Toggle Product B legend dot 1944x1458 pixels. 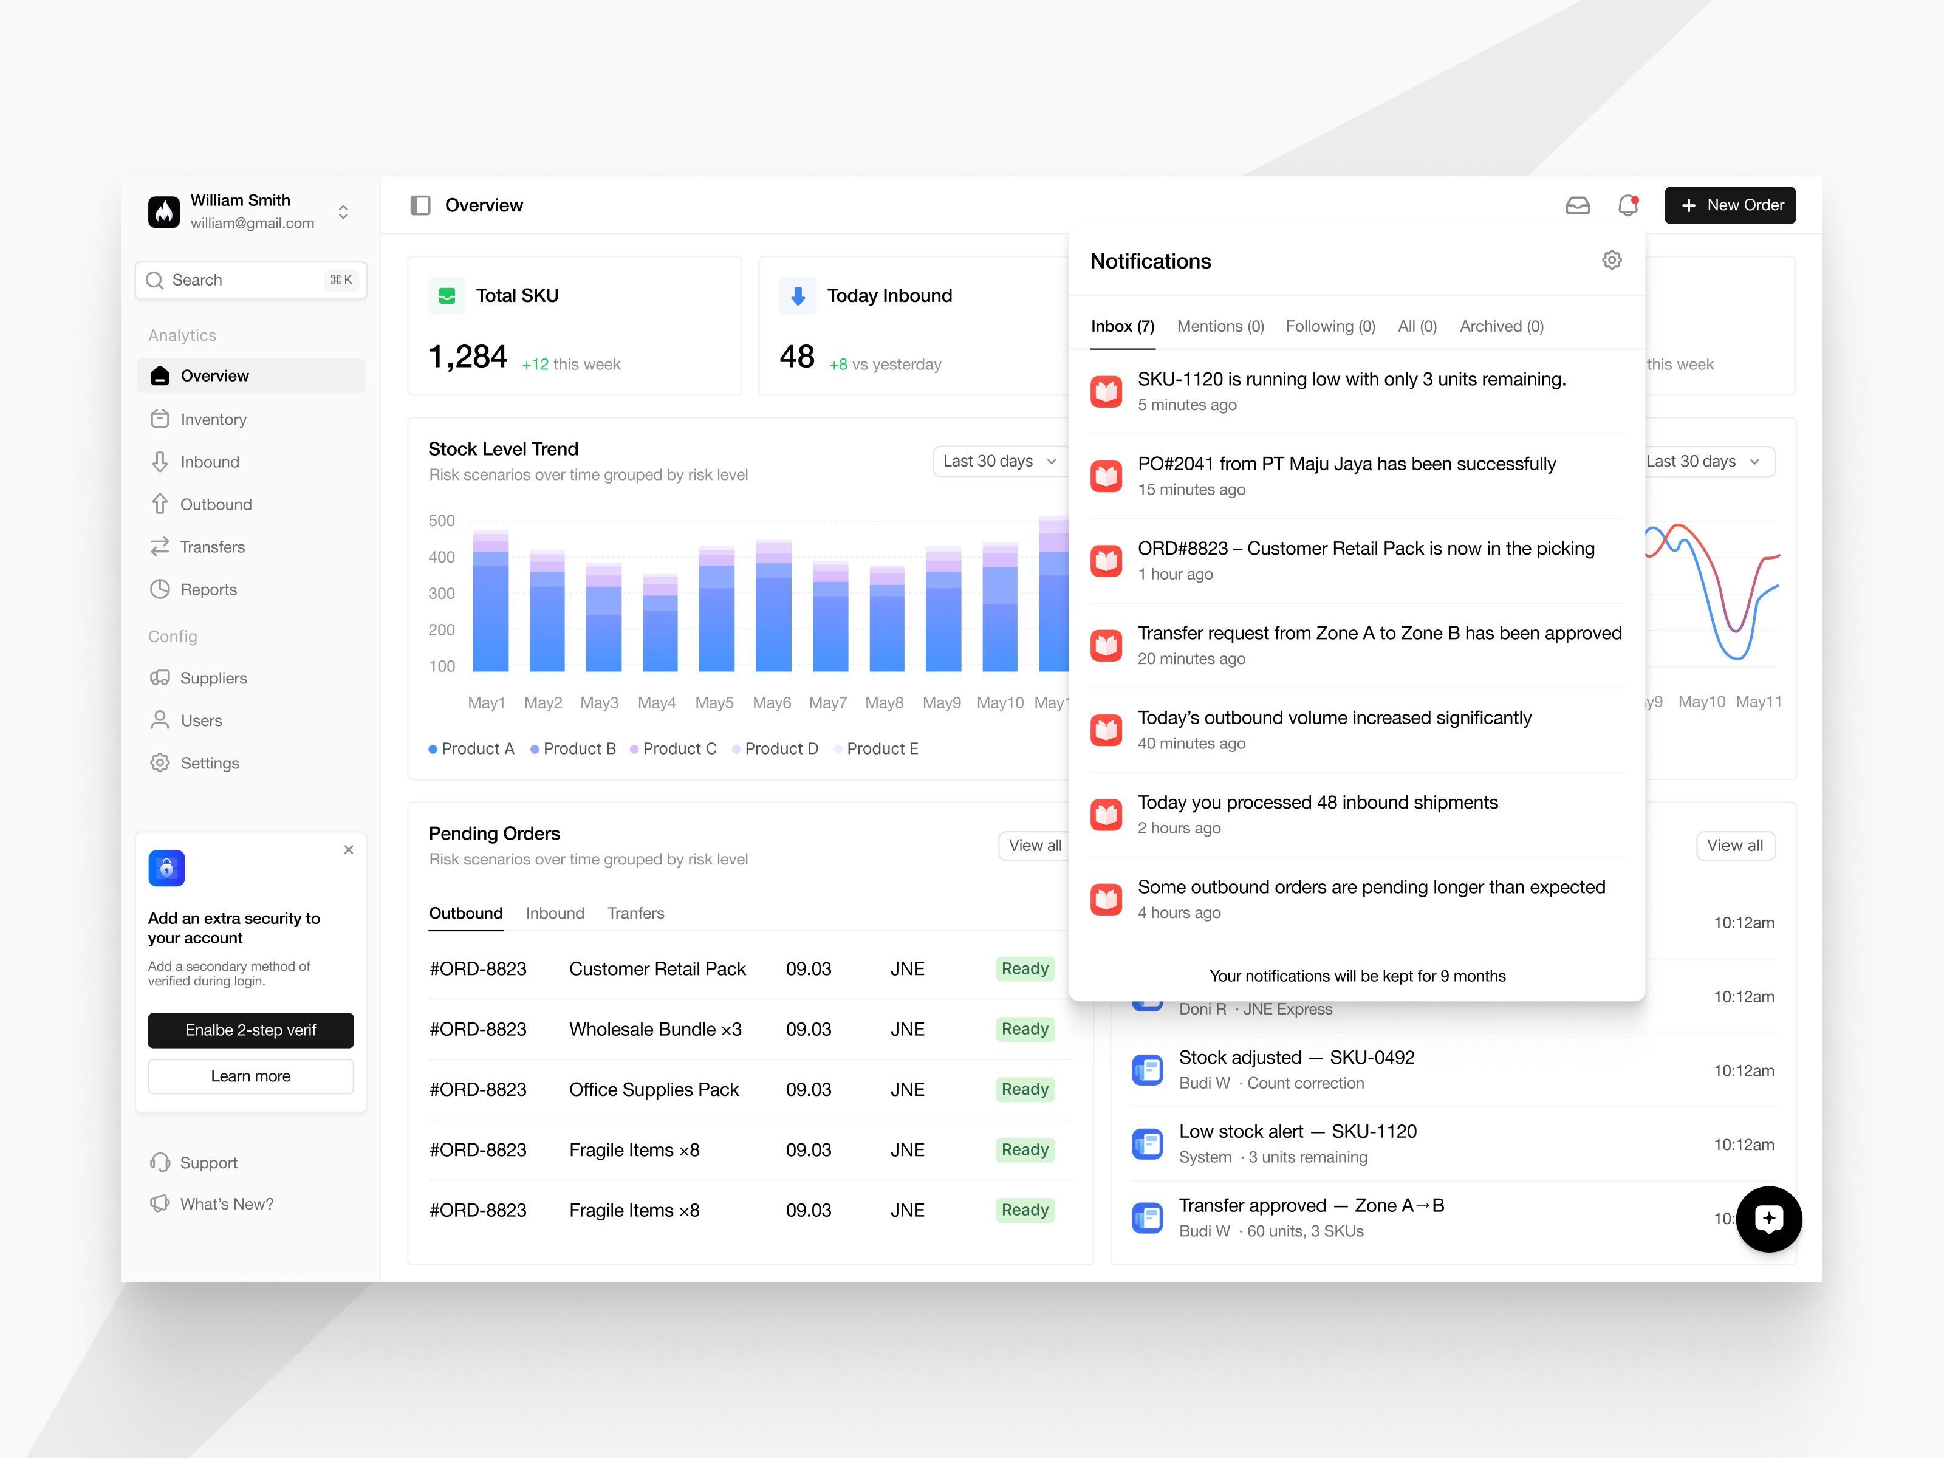[x=535, y=749]
